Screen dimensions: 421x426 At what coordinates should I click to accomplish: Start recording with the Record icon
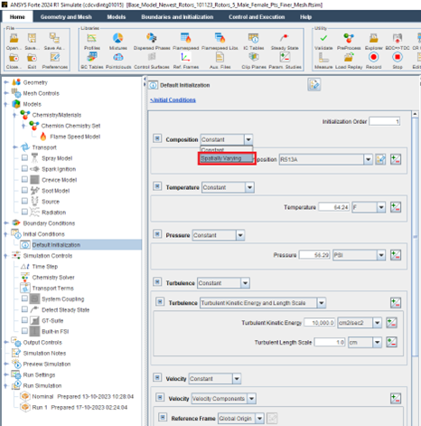[x=374, y=57]
